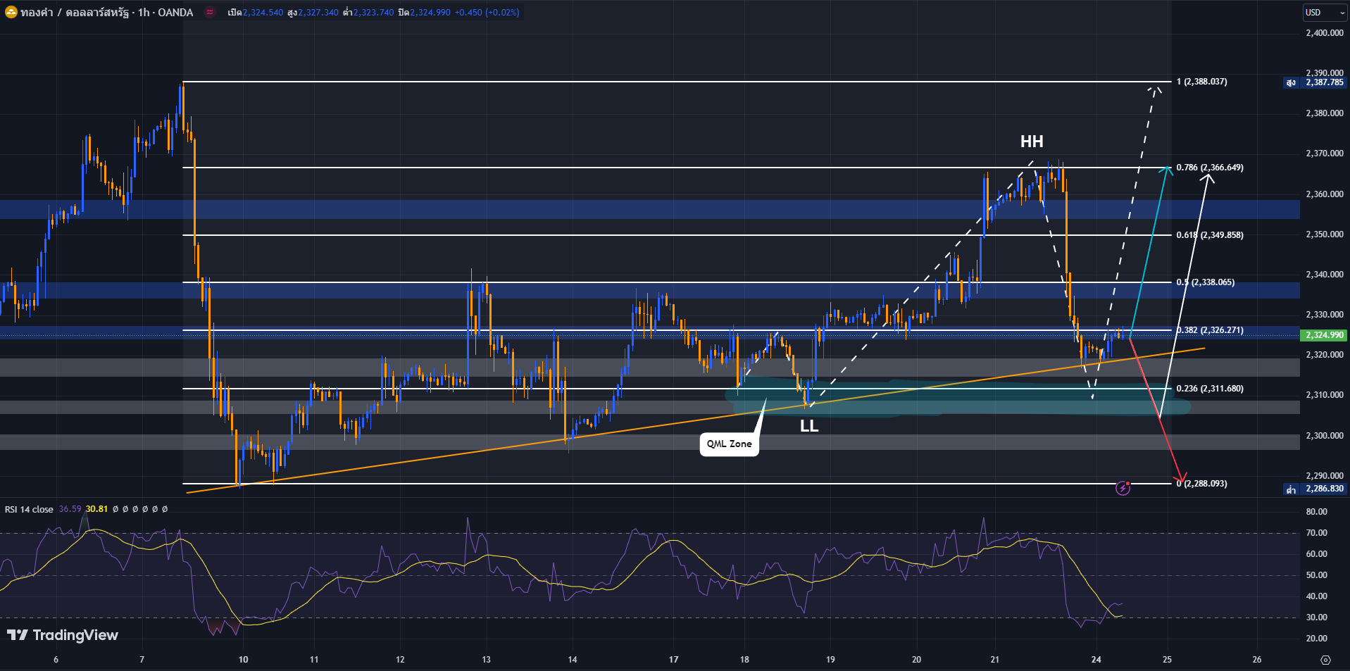Image resolution: width=1350 pixels, height=671 pixels.
Task: Click the high price tag 2,387.785
Action: pos(1323,82)
